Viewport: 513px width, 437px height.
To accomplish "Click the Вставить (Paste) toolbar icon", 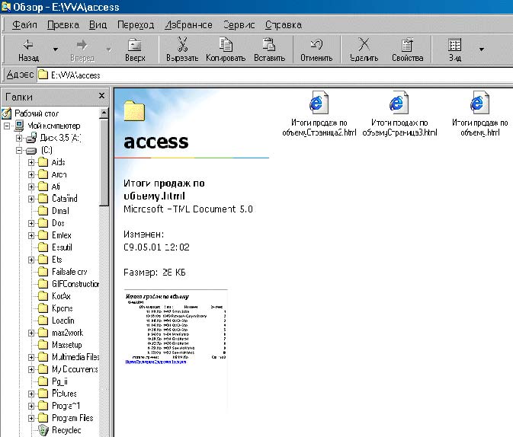I will (268, 46).
